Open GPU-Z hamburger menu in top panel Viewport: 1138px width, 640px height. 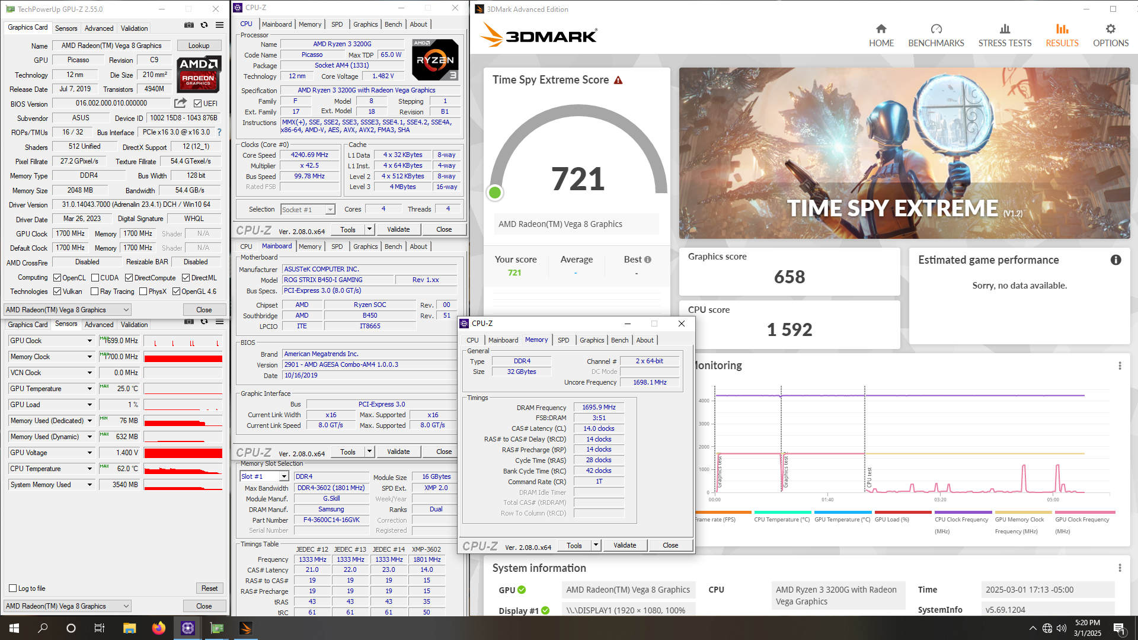pos(219,25)
